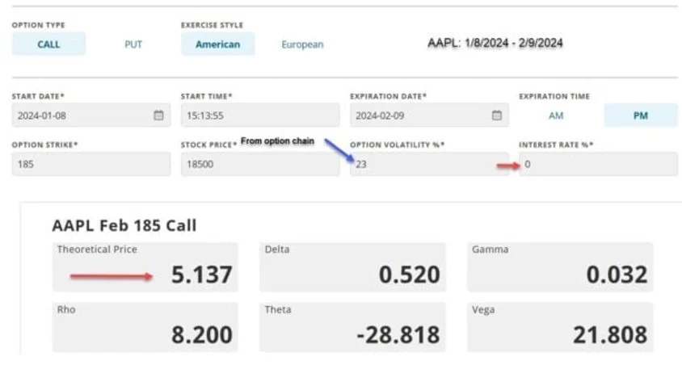This screenshot has height=365, width=682.
Task: Click the Start Date field showing 2024-01-08
Action: click(91, 115)
